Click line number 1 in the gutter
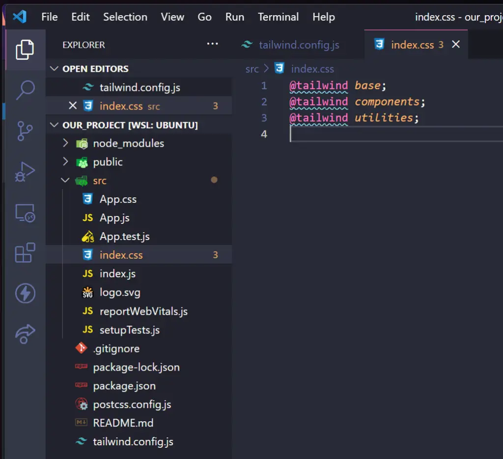 tap(264, 85)
